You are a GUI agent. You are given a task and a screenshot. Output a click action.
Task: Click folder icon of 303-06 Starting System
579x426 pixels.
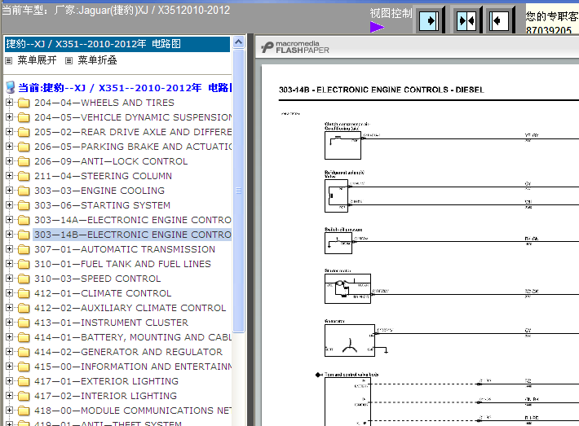(x=24, y=205)
